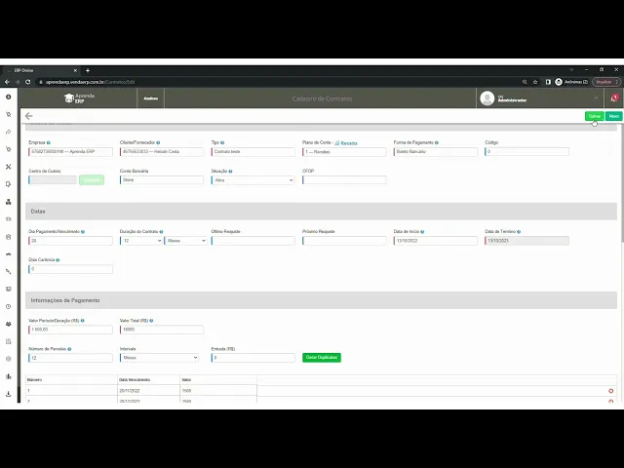624x468 pixels.
Task: Click the download icon in left sidebar
Action: [x=9, y=394]
